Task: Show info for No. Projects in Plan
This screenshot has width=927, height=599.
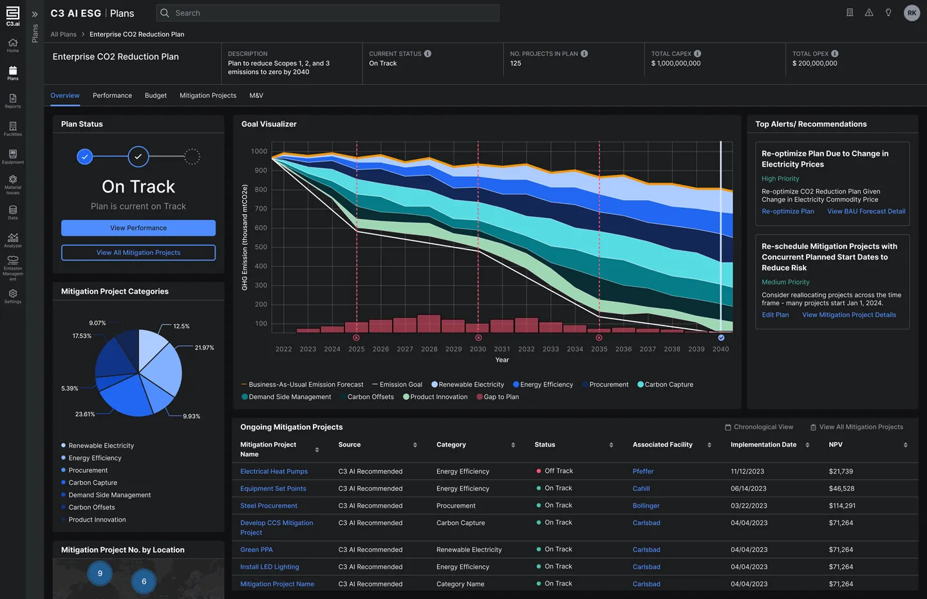Action: click(584, 53)
